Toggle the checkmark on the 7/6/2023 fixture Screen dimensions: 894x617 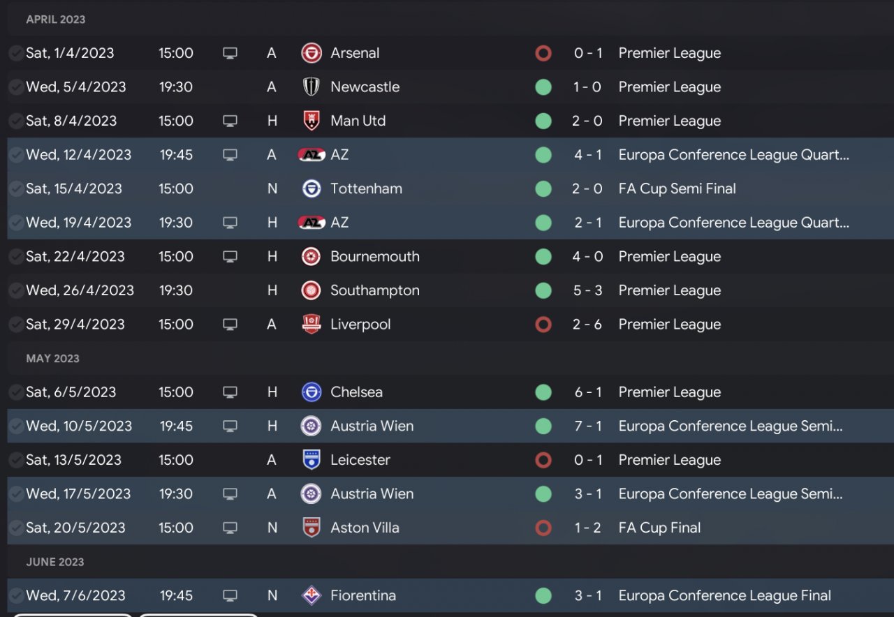coord(15,596)
